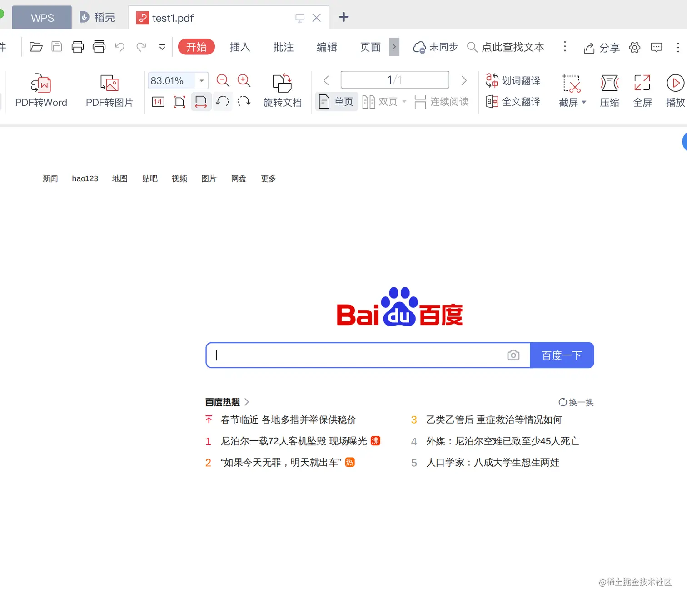Open the hao123 link

tap(85, 178)
